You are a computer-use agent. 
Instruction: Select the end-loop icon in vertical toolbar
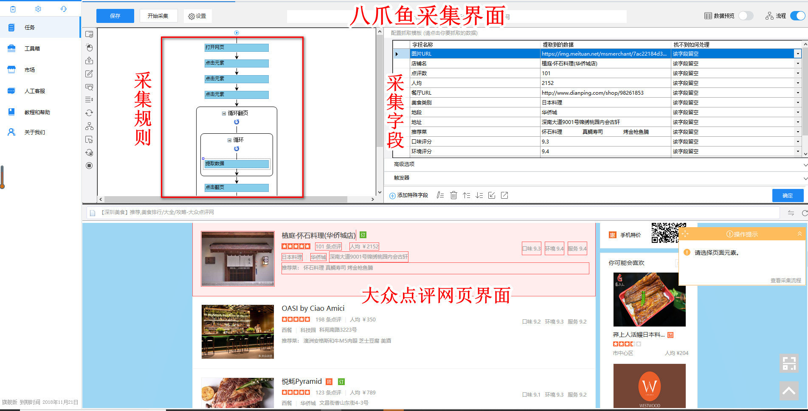(89, 153)
